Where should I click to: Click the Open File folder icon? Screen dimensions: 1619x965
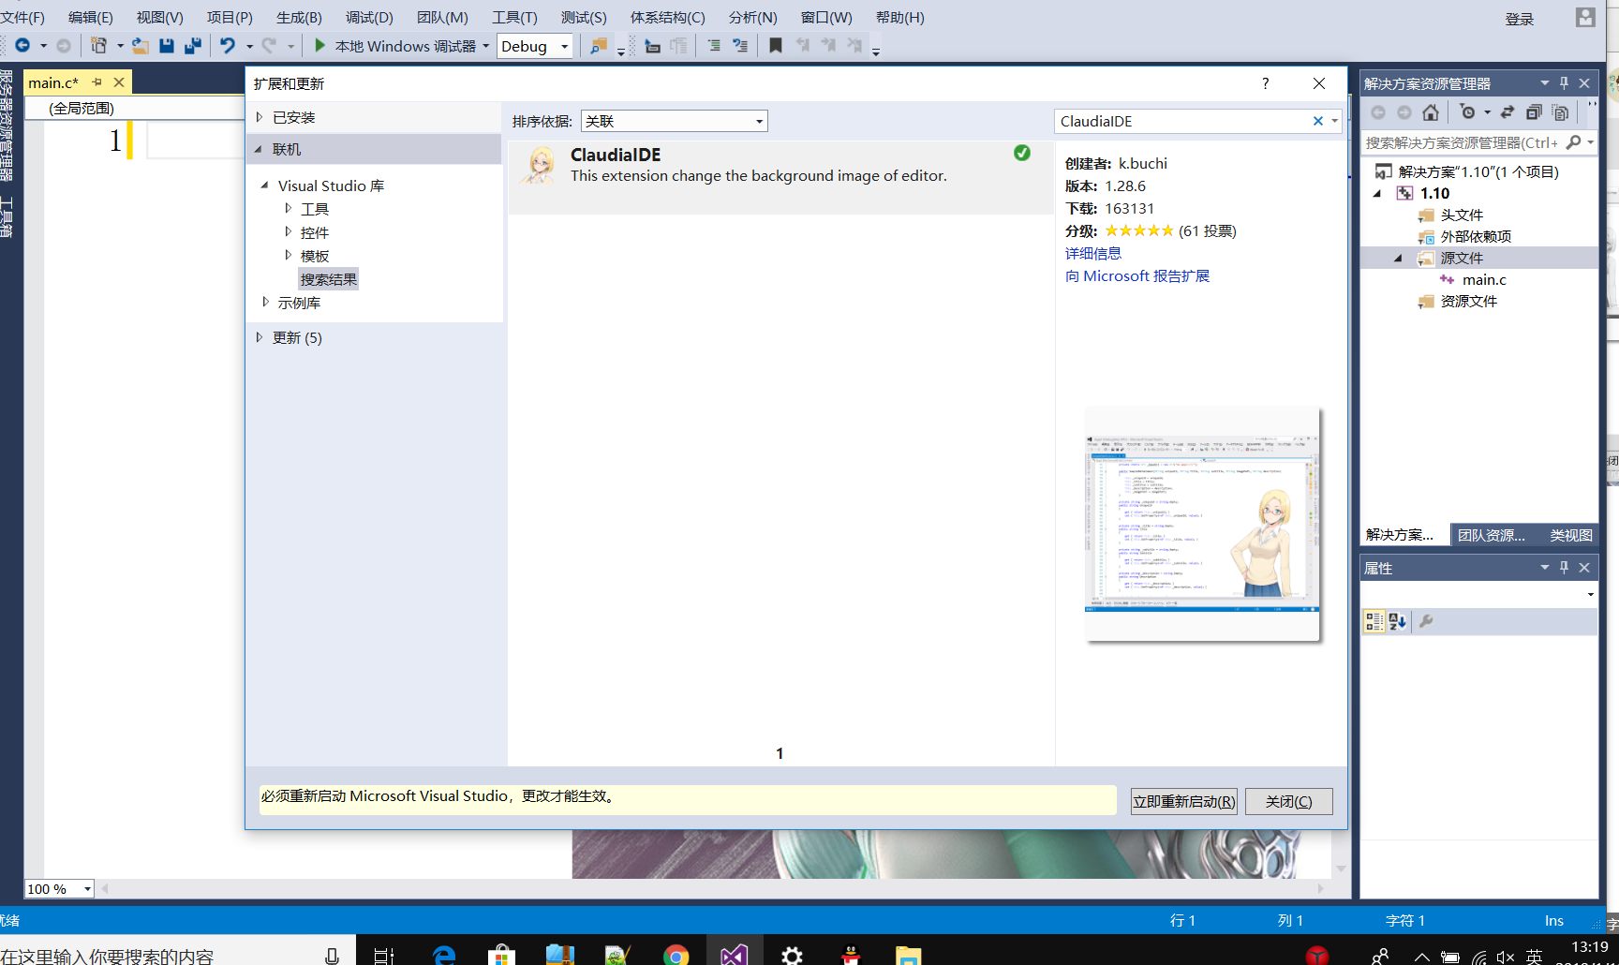pos(141,45)
